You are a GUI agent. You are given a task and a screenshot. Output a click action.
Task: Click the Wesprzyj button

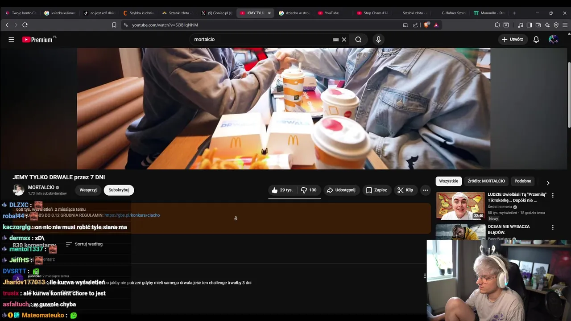point(88,190)
